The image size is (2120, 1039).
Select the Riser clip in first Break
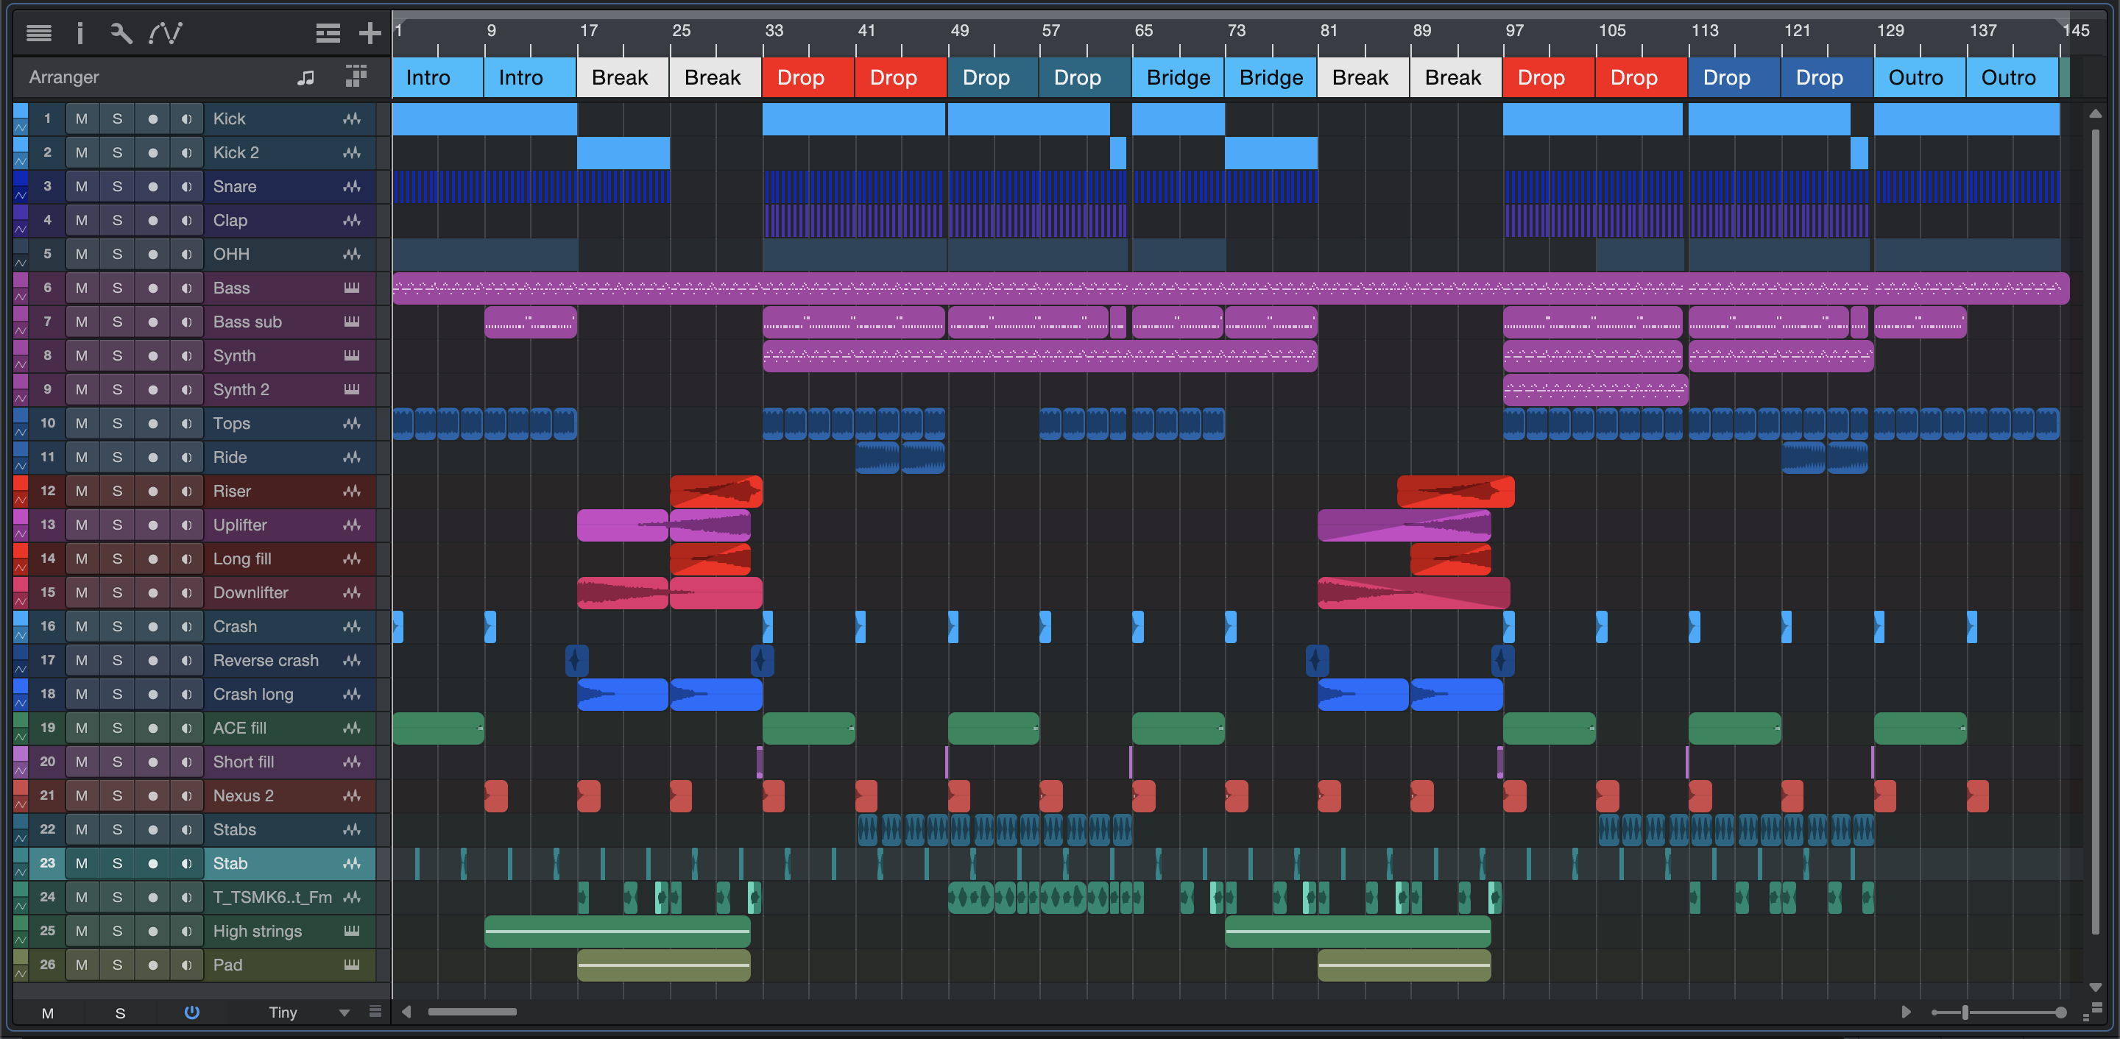pyautogui.click(x=716, y=491)
